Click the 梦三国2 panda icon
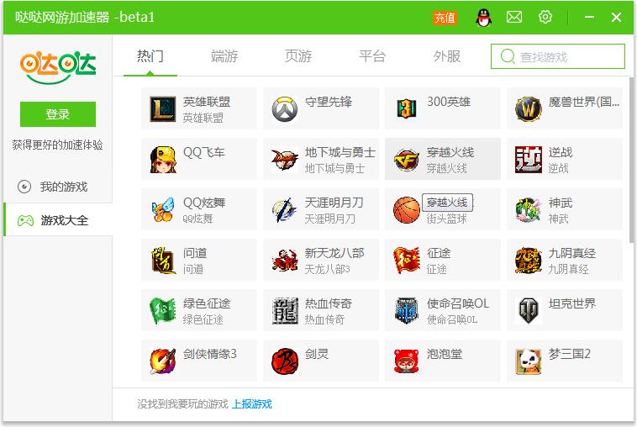 [529, 361]
